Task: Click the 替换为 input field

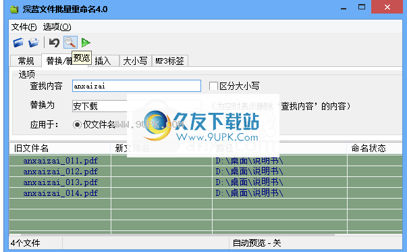Action: click(x=136, y=106)
